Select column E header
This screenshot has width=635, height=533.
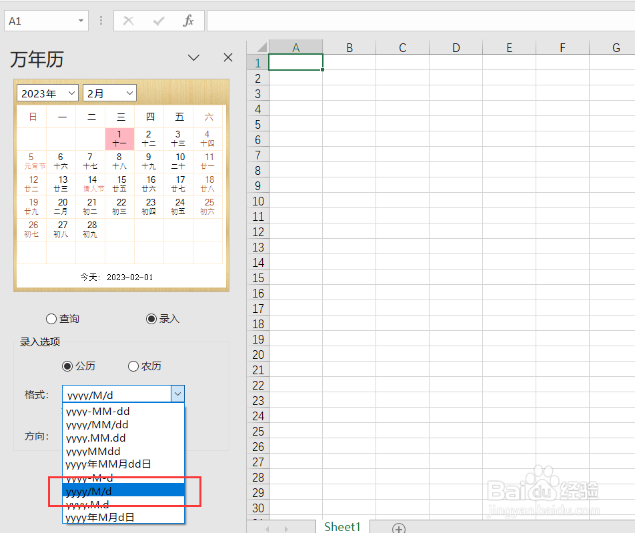point(509,47)
